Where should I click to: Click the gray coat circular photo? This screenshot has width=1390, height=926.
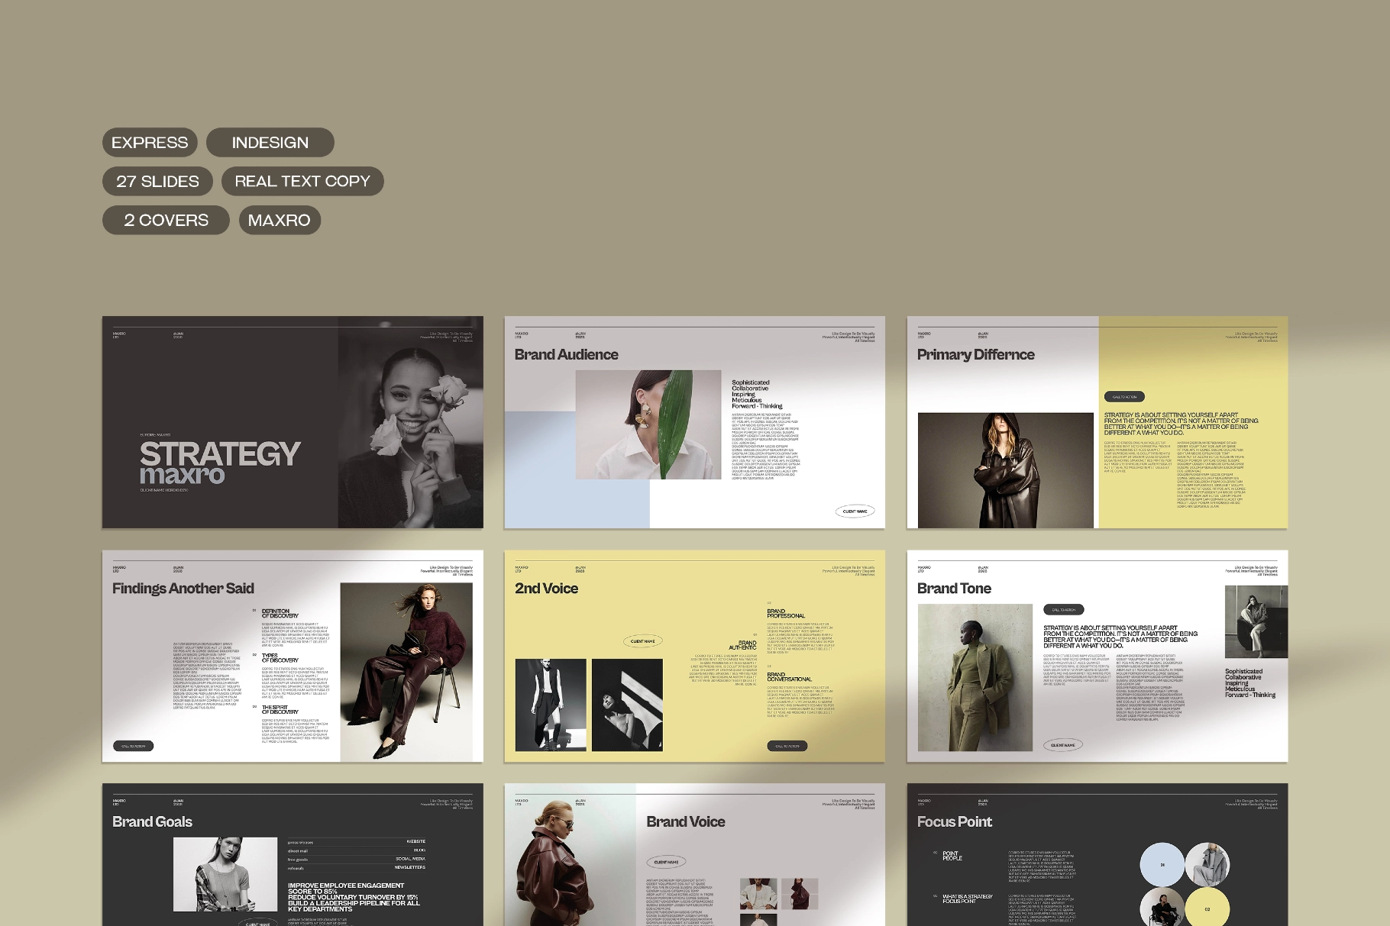click(1208, 865)
